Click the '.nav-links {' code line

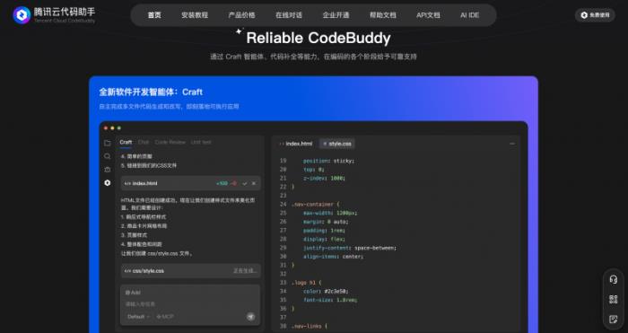[310, 326]
